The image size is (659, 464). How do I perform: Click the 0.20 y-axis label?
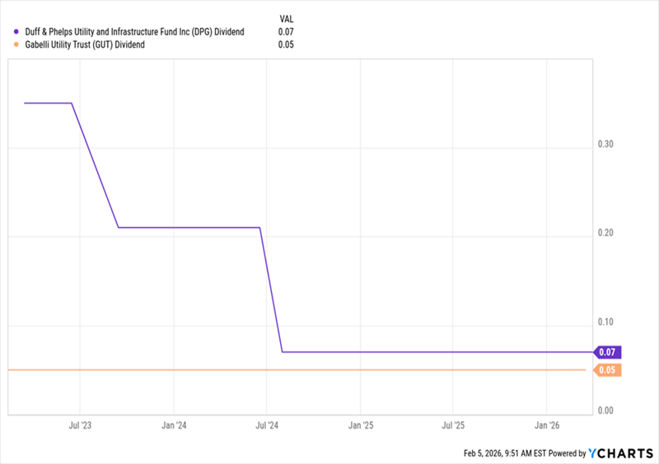[x=608, y=234]
